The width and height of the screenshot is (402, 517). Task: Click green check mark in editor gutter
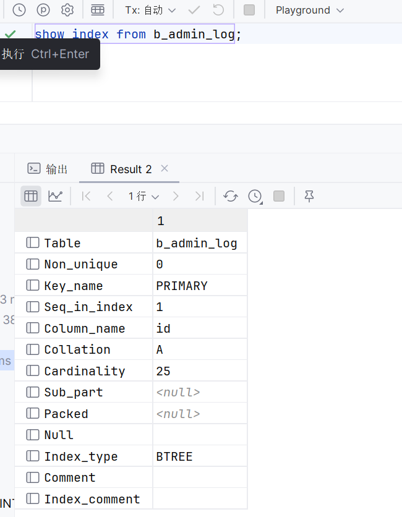pyautogui.click(x=11, y=34)
